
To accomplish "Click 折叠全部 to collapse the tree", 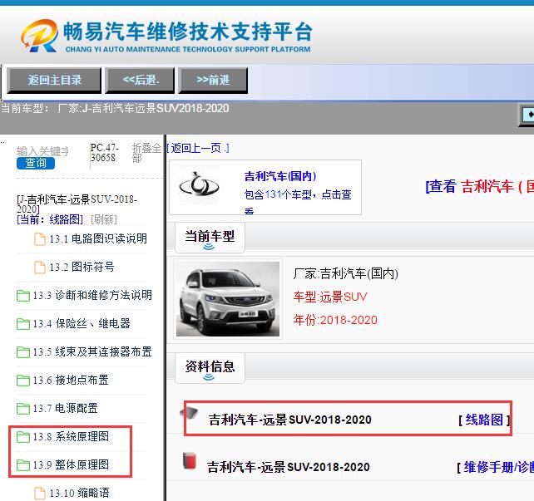I will click(146, 153).
